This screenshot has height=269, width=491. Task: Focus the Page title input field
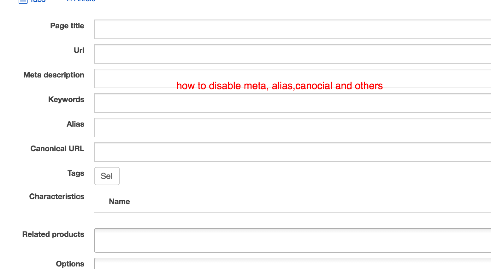click(x=292, y=29)
